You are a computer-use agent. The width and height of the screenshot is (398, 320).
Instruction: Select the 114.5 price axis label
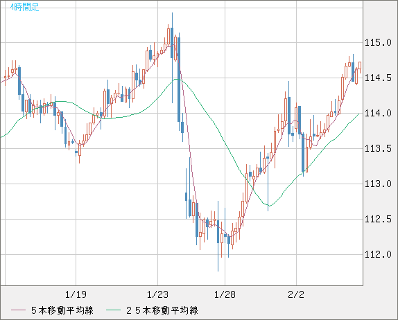point(378,78)
